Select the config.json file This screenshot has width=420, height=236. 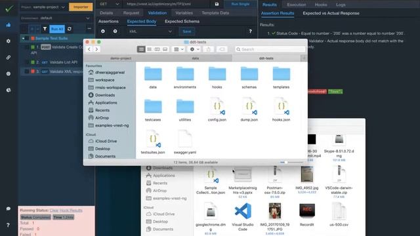pos(217,110)
